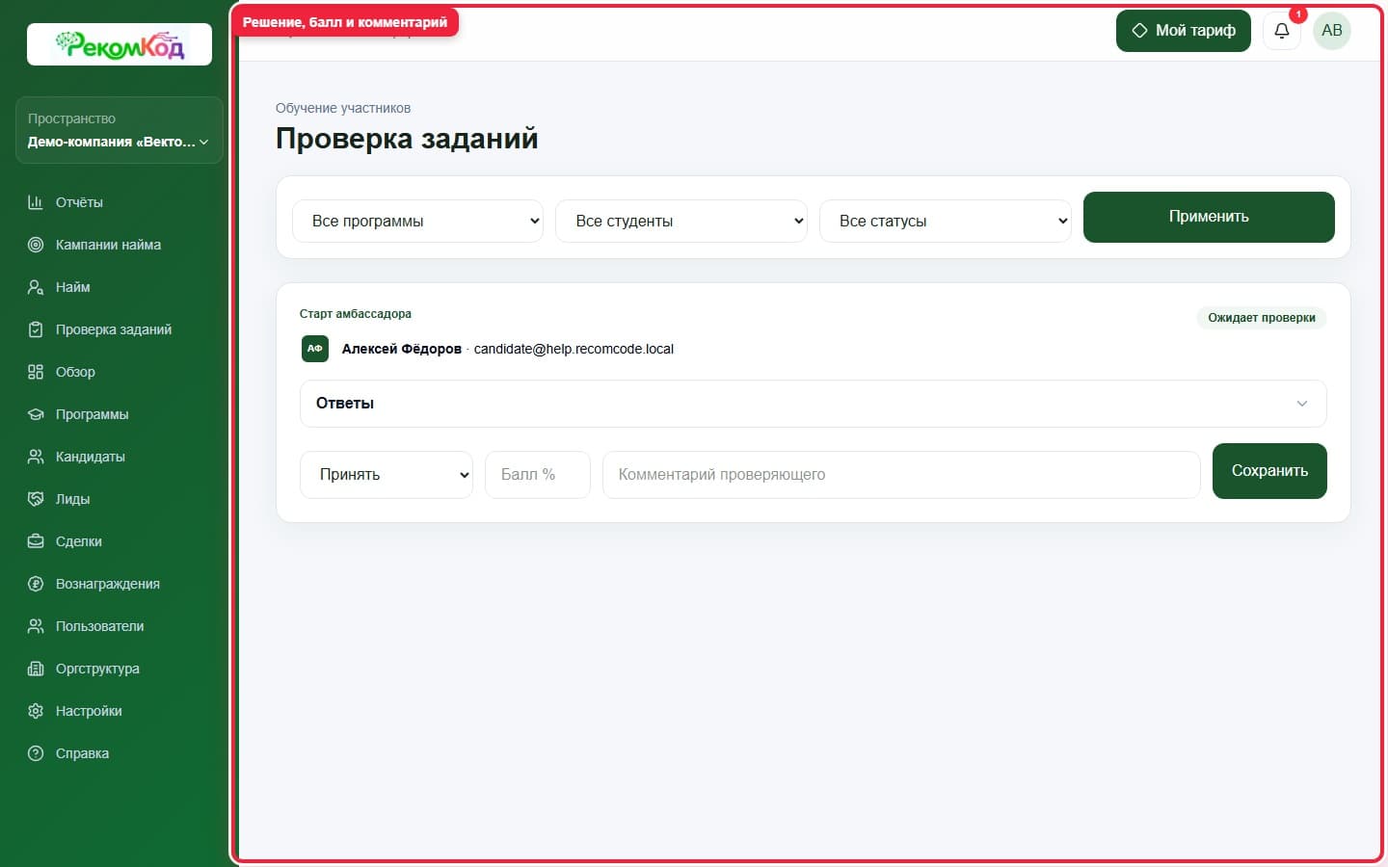
Task: Click the Сохранить button
Action: pyautogui.click(x=1269, y=471)
